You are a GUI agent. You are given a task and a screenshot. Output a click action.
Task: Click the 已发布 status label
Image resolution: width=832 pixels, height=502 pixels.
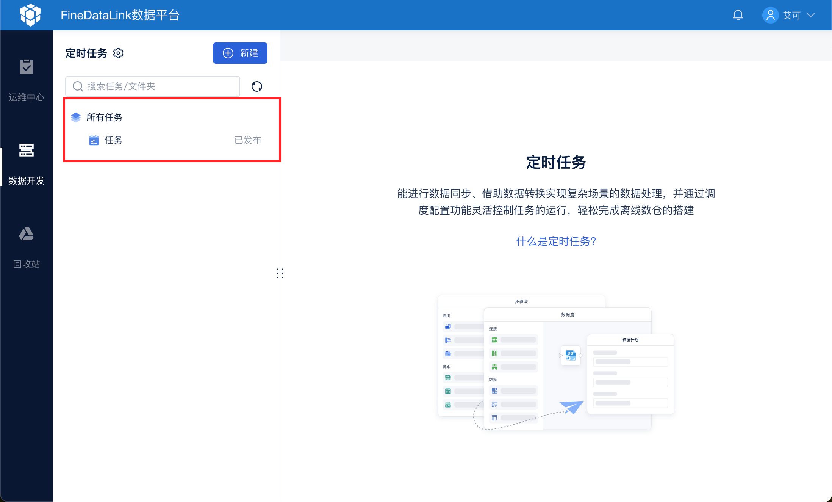[247, 140]
